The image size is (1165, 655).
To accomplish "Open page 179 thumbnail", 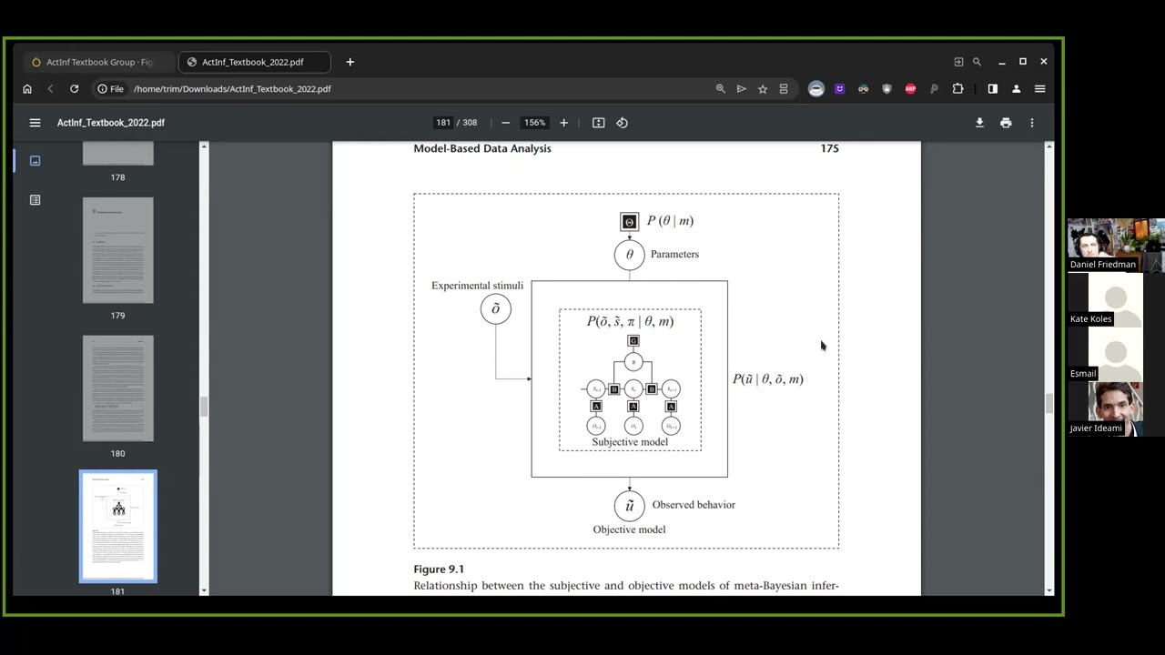I will (118, 251).
